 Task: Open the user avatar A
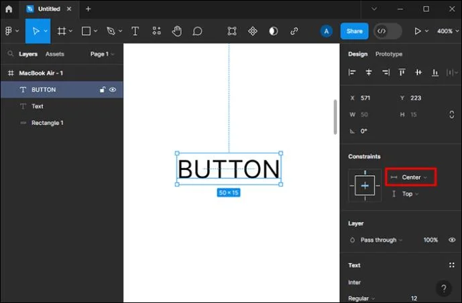[326, 31]
